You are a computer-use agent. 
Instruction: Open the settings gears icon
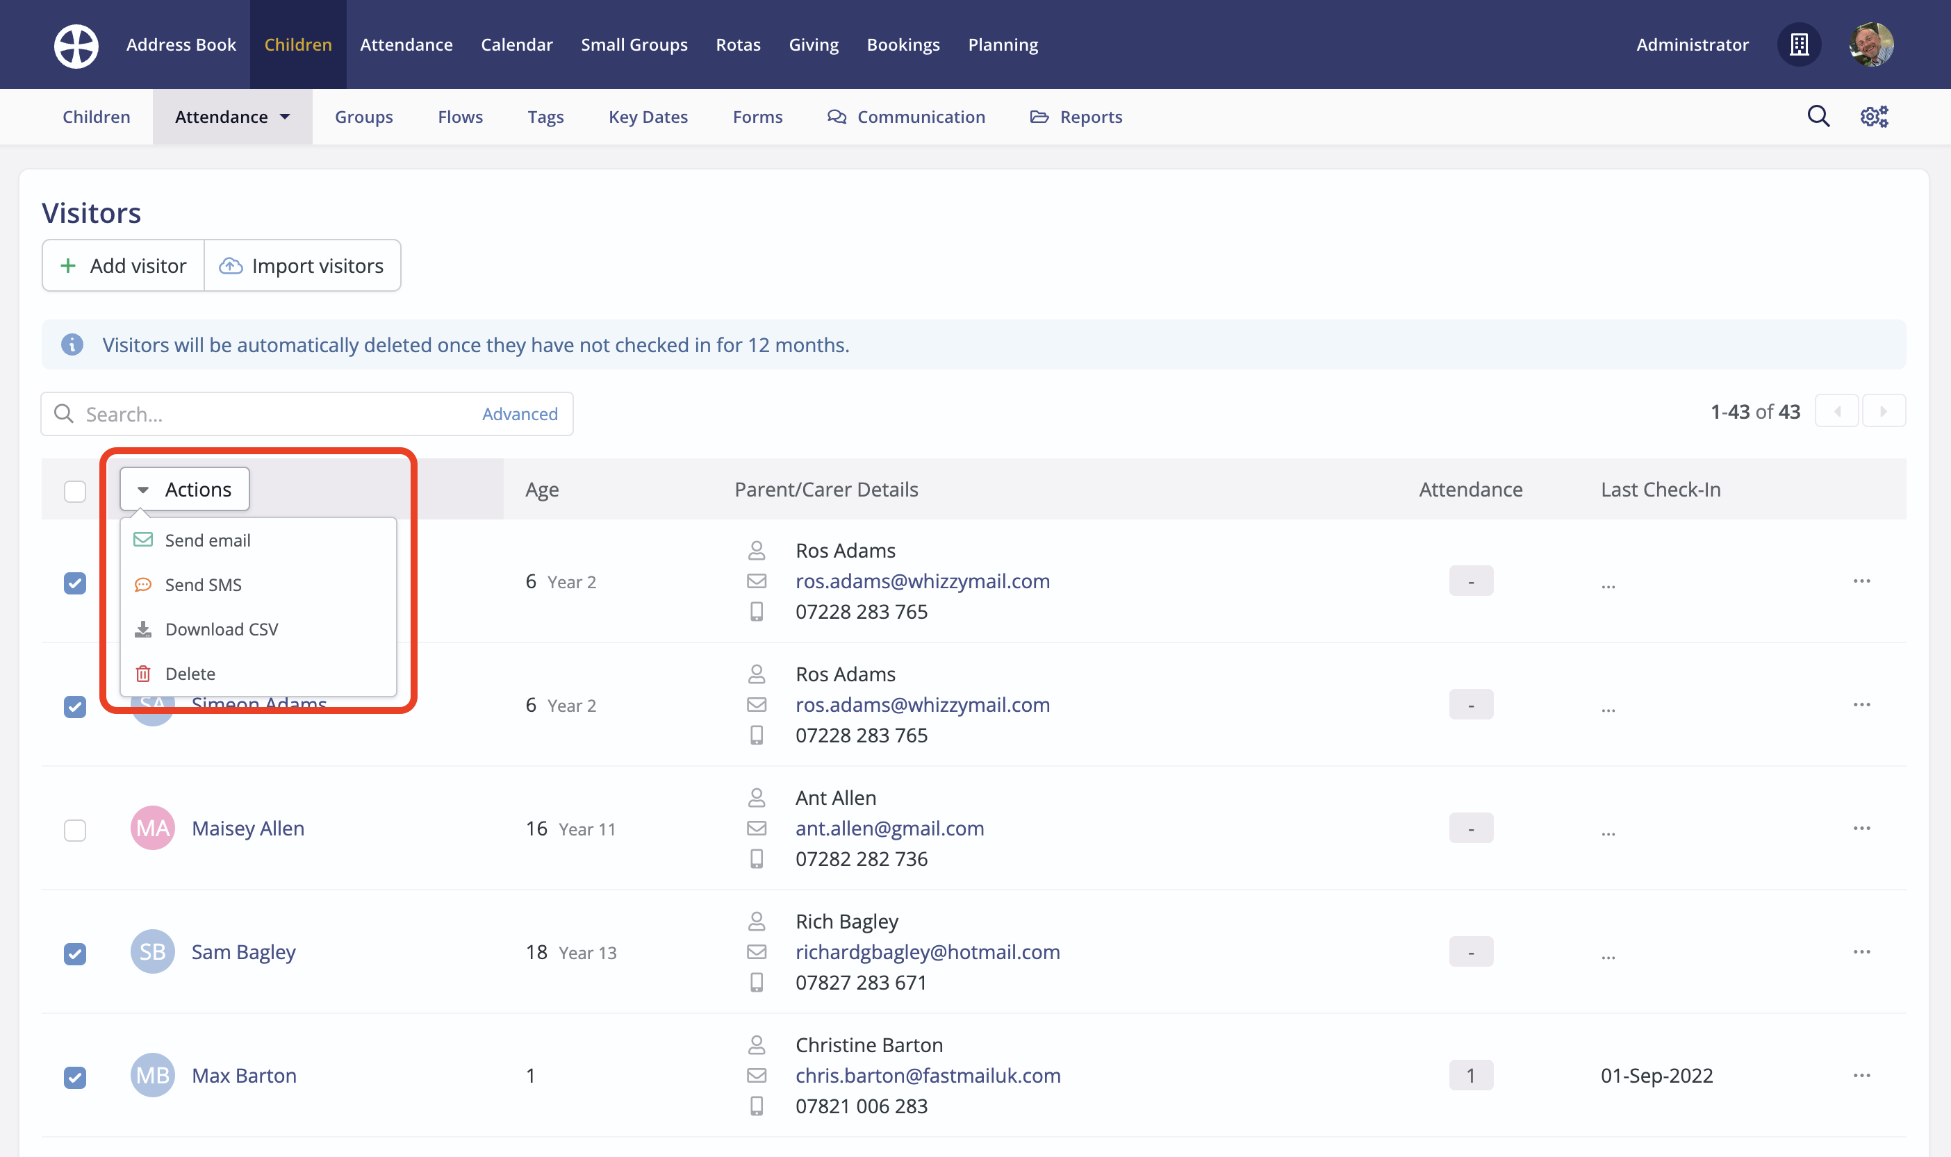tap(1874, 116)
